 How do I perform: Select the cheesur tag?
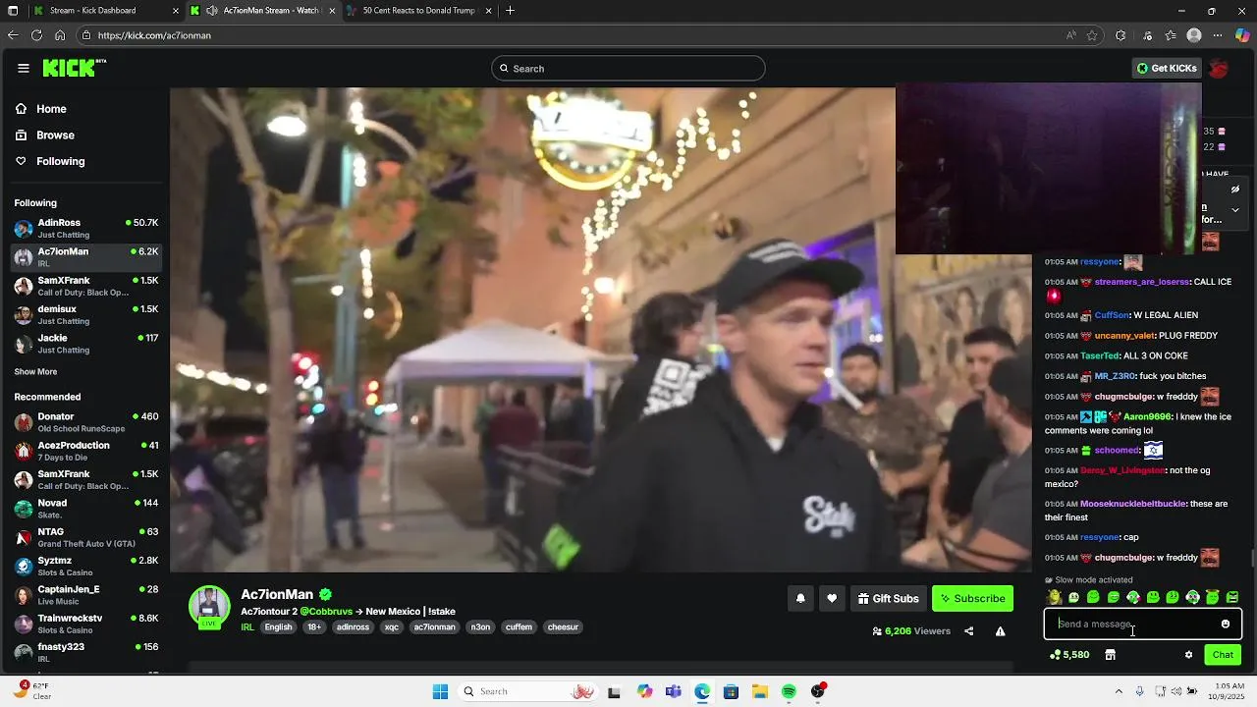click(x=563, y=626)
